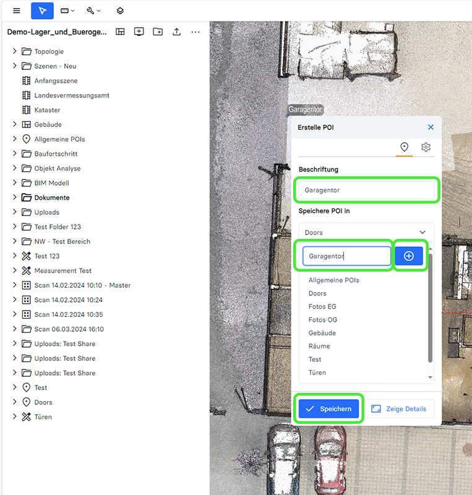The width and height of the screenshot is (472, 495).
Task: Select the cursor pointer tool
Action: coord(42,11)
